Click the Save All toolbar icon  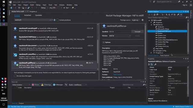pyautogui.click(x=29, y=8)
